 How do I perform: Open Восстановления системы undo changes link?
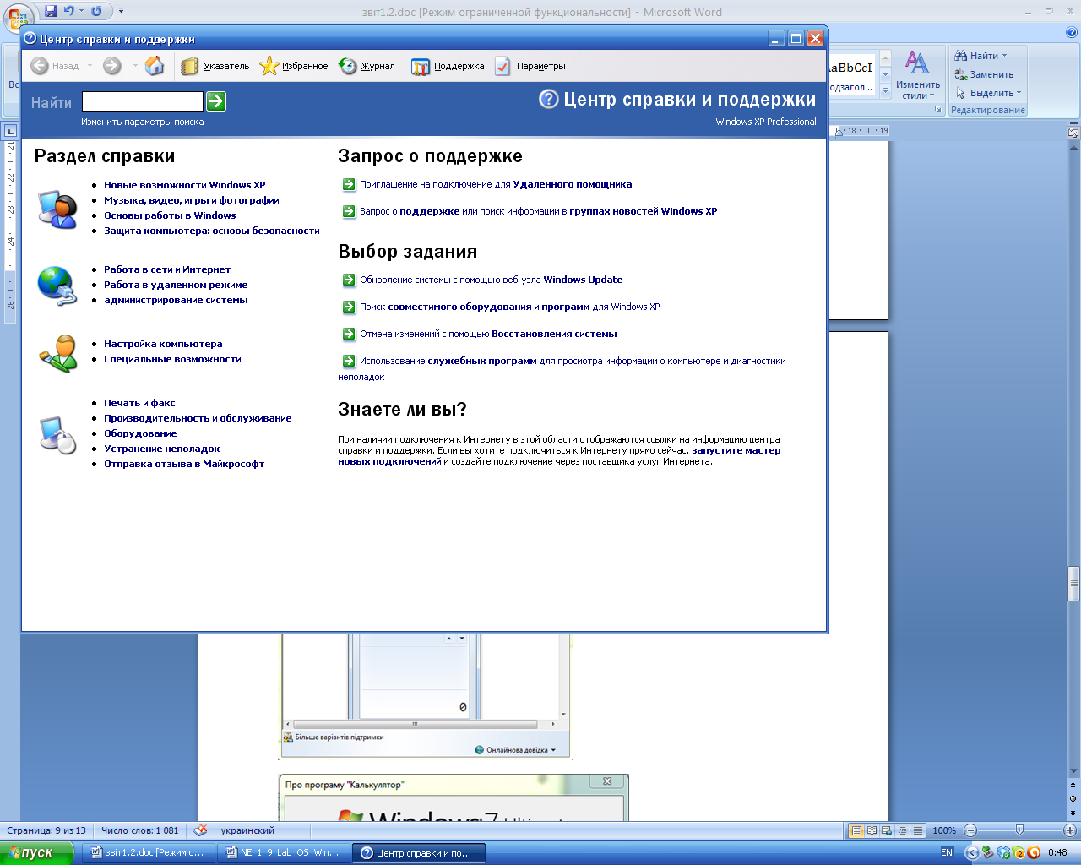click(x=554, y=334)
